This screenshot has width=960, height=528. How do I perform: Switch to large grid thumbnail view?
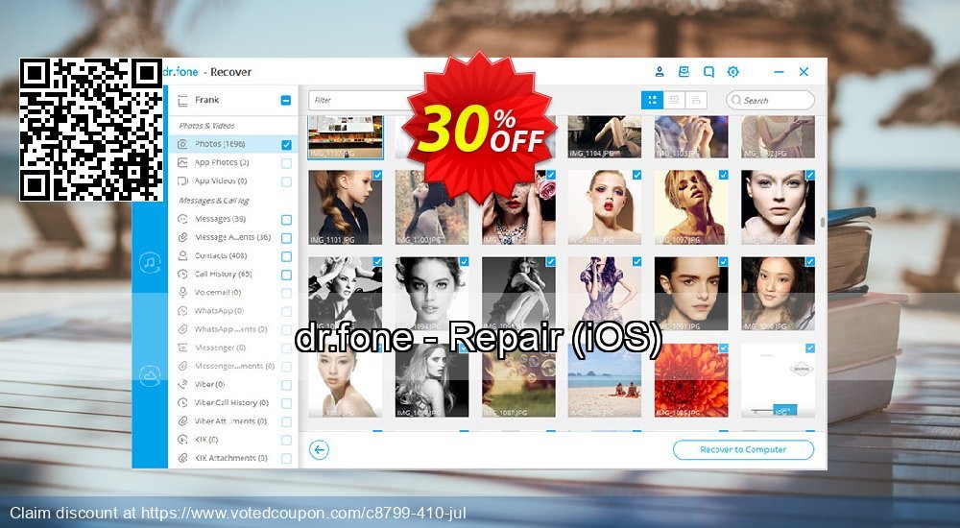652,100
